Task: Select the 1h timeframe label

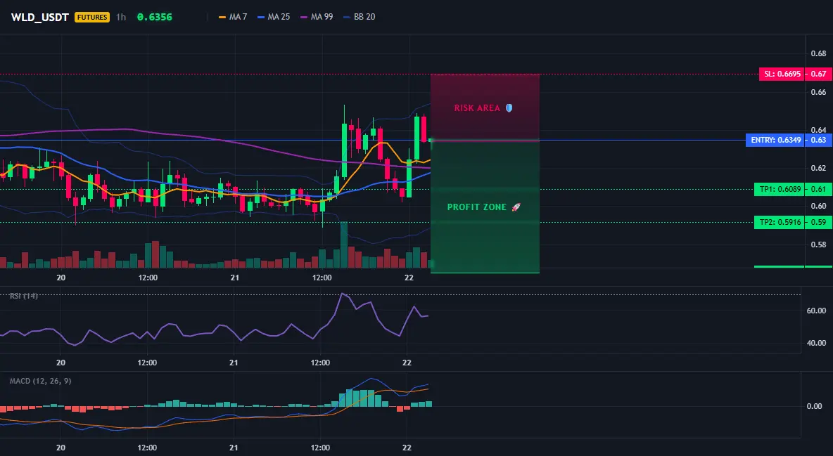Action: point(121,17)
